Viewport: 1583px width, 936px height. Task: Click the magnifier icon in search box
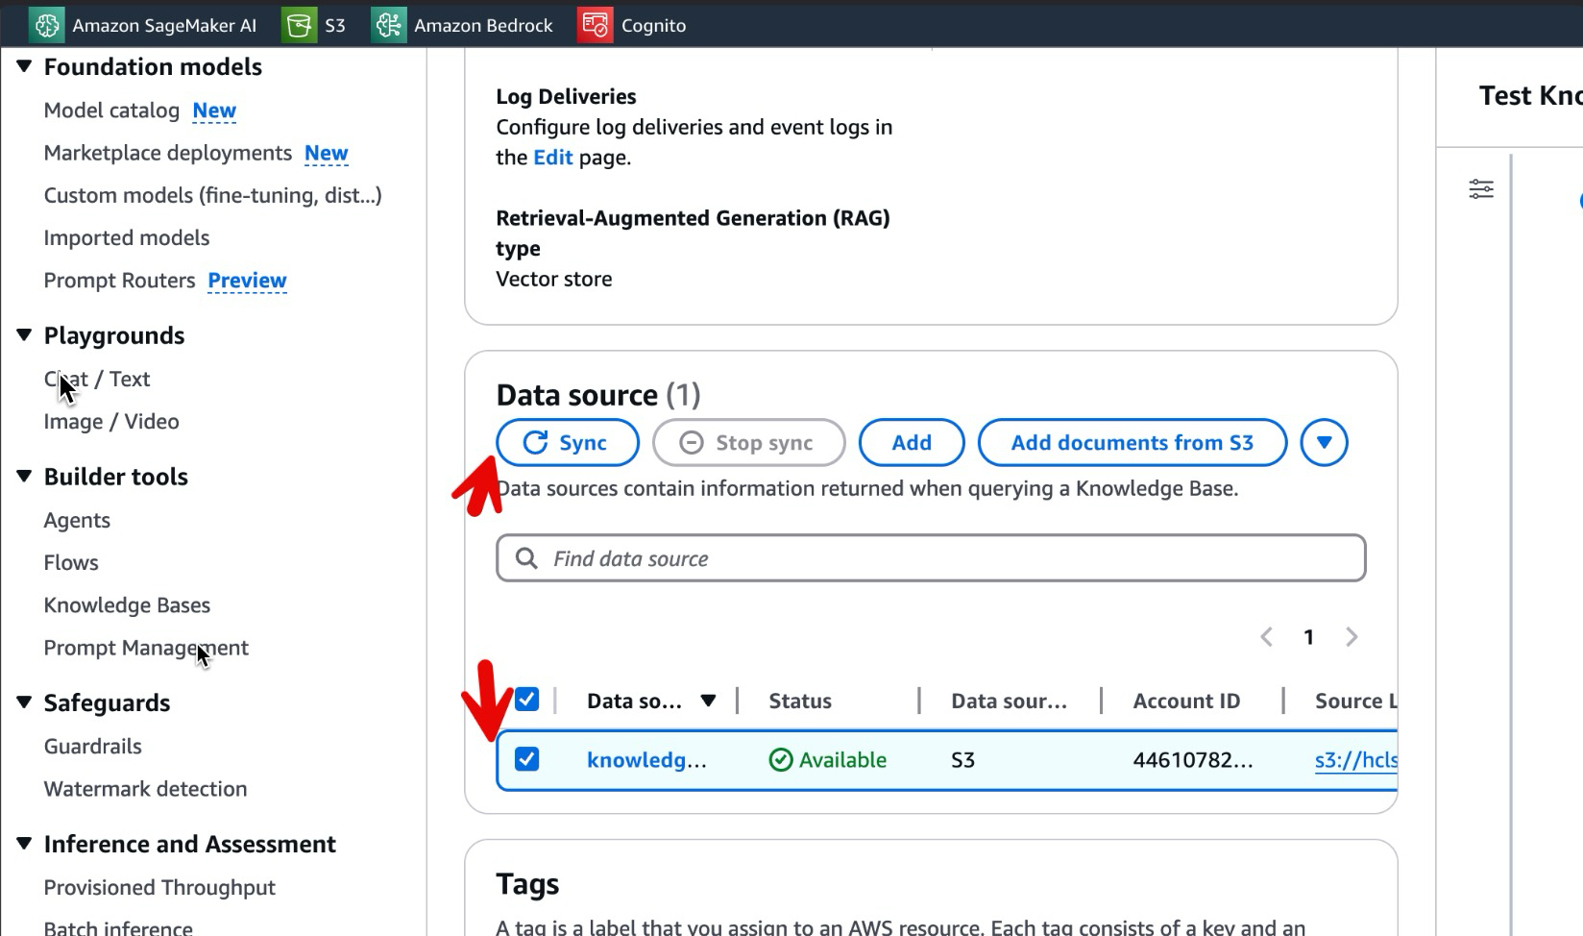click(526, 558)
